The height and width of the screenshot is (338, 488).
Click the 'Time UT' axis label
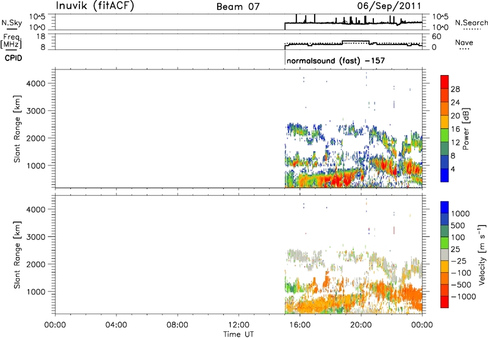239,334
